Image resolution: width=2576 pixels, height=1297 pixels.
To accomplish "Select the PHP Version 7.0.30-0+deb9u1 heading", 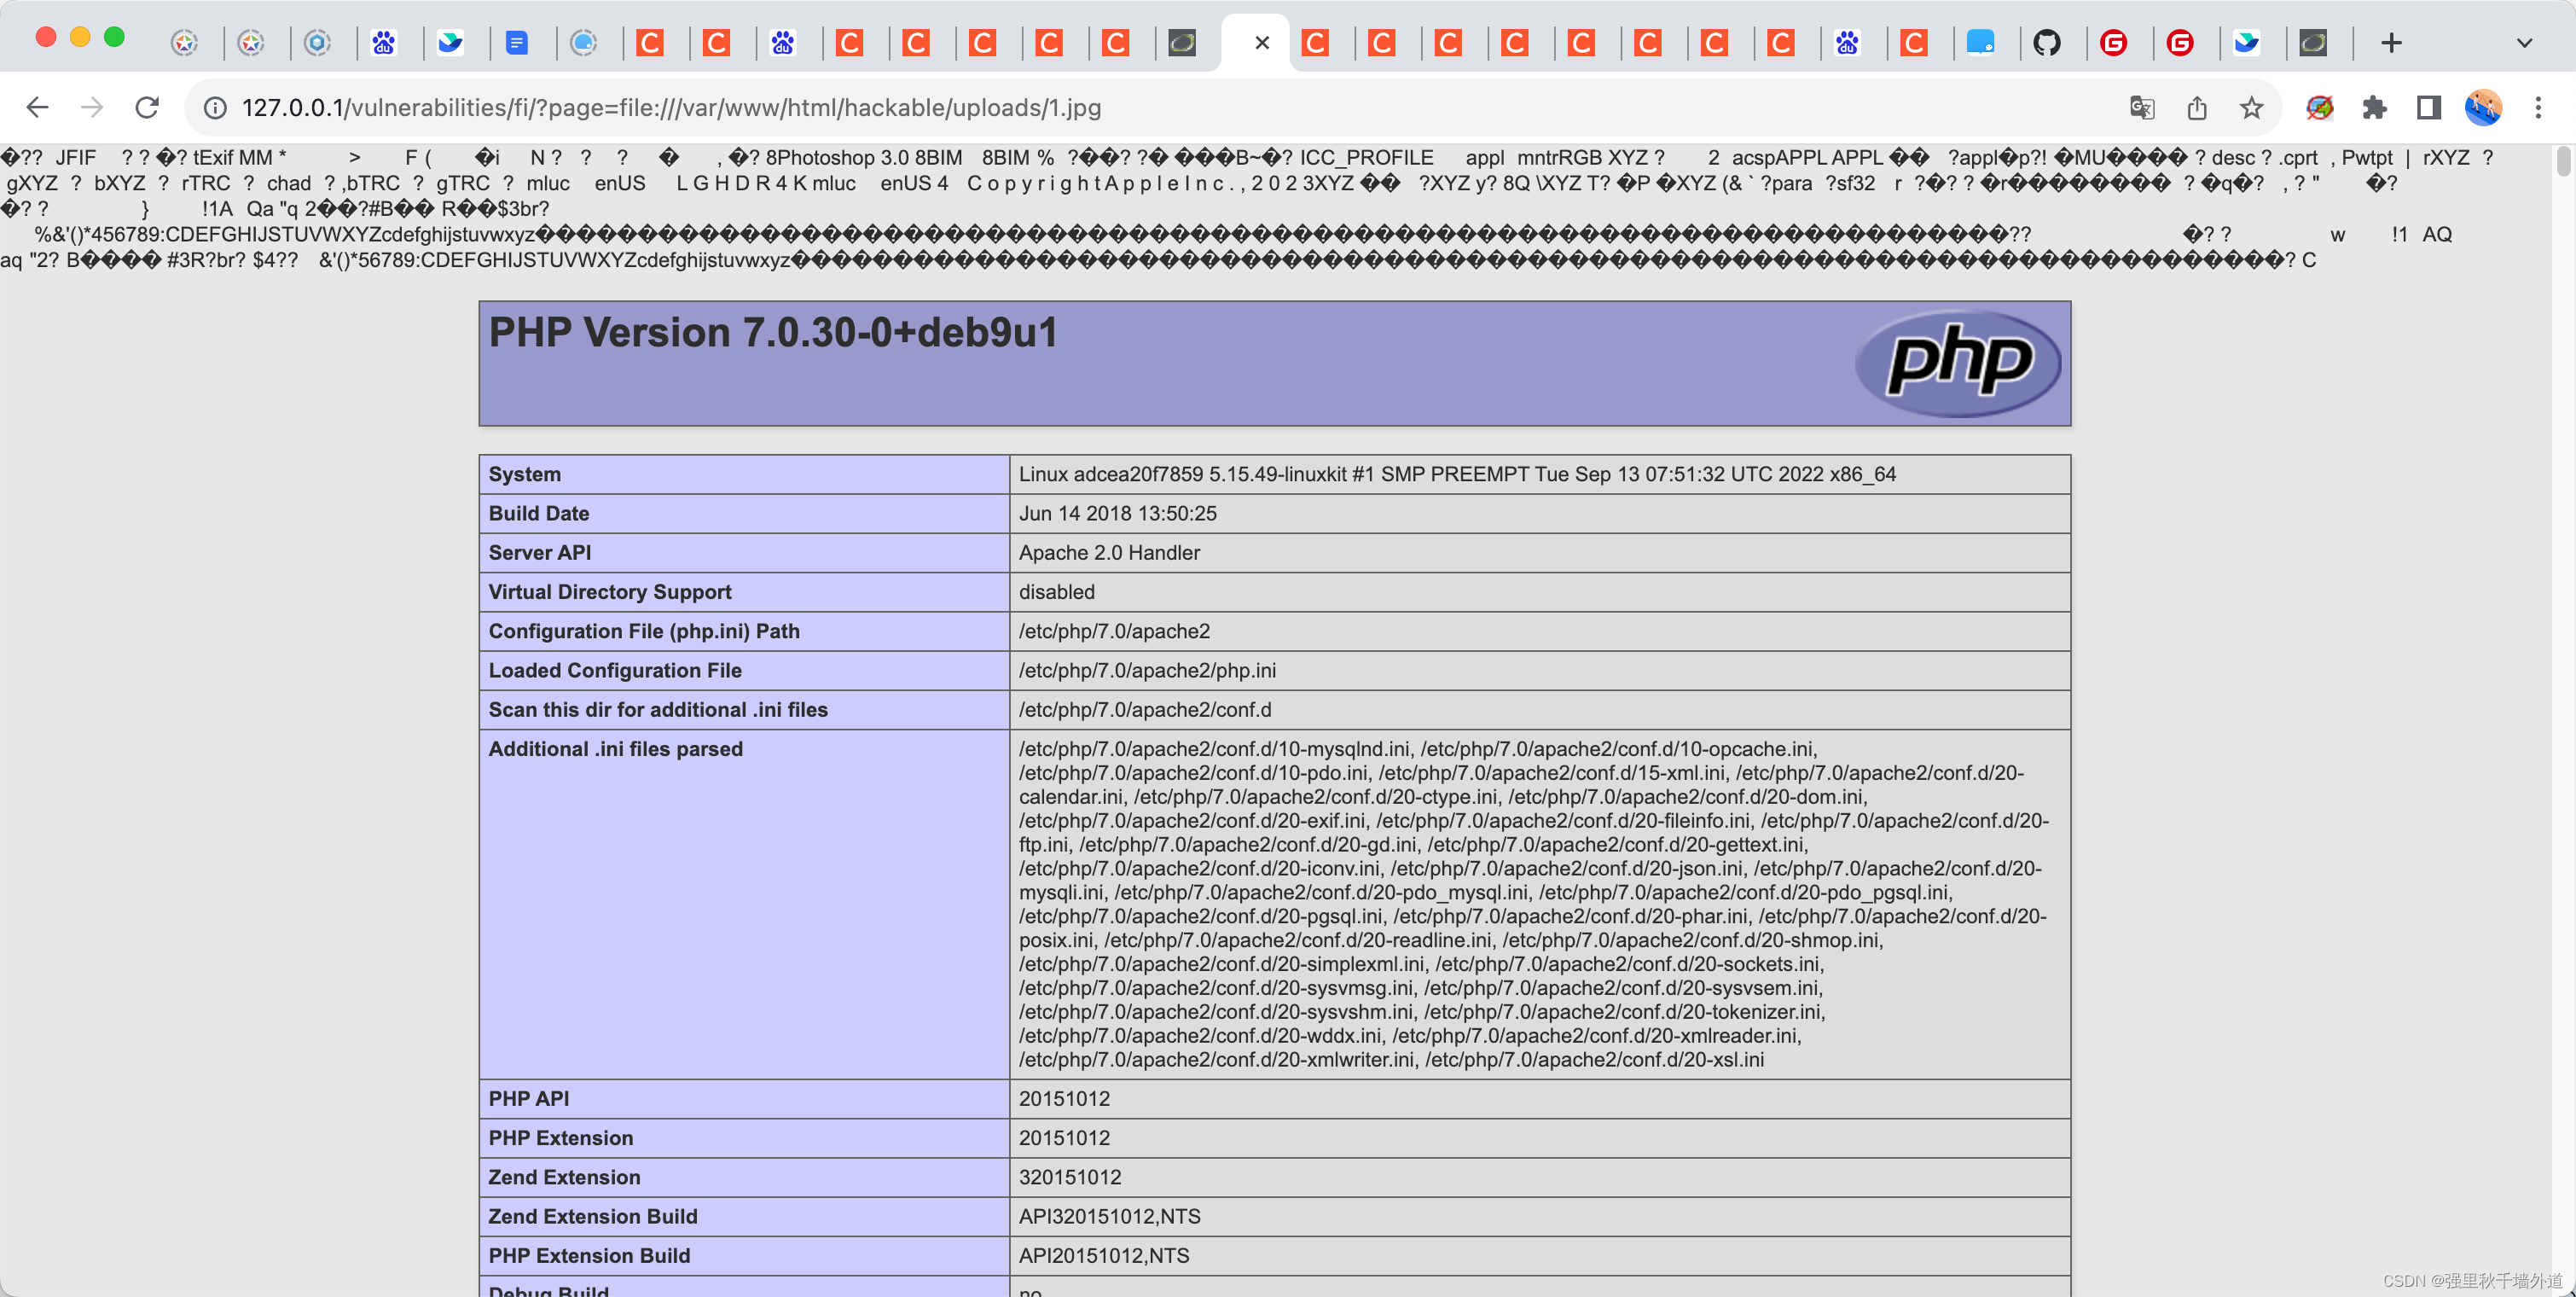I will [x=773, y=333].
